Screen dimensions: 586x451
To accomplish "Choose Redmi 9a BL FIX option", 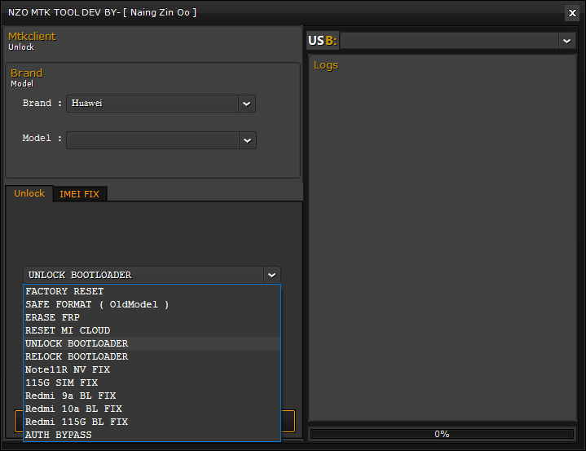I will click(x=71, y=396).
